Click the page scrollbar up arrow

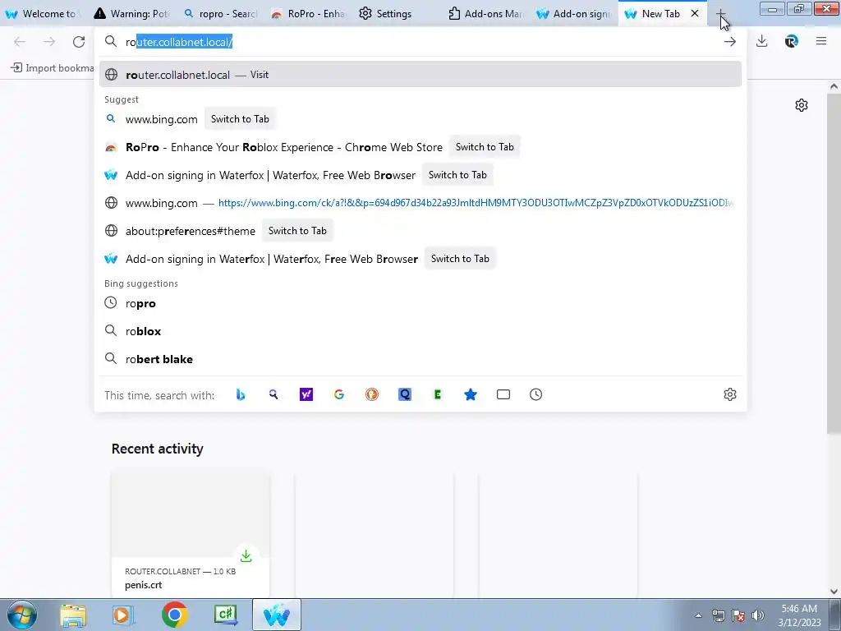pyautogui.click(x=834, y=86)
